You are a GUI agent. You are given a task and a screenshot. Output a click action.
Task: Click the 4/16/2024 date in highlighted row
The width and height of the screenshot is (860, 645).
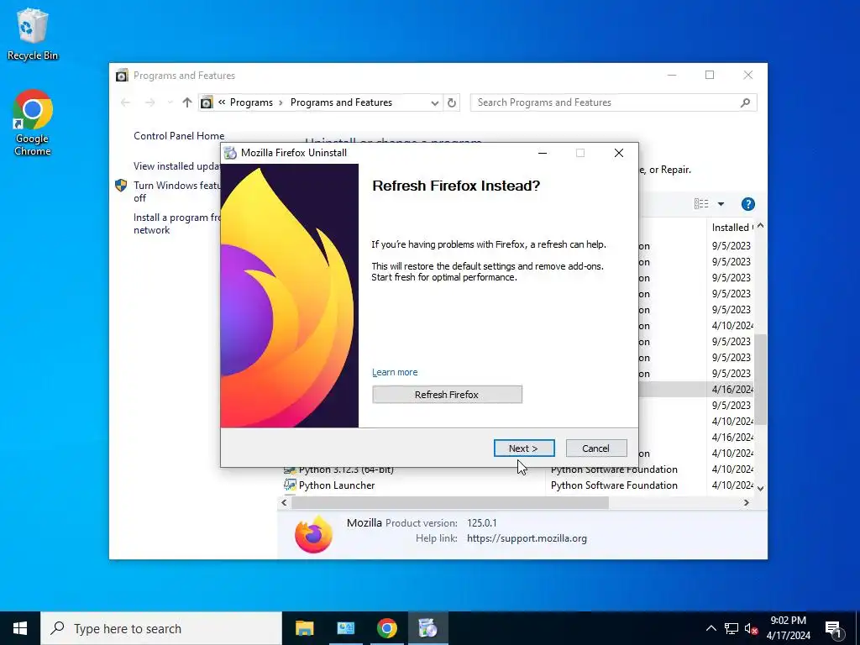click(x=732, y=390)
